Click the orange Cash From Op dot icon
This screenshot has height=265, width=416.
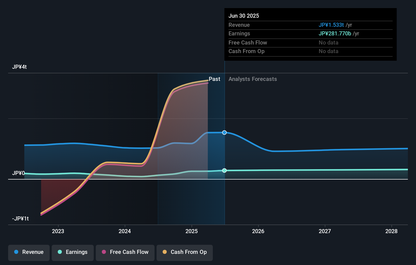165,252
